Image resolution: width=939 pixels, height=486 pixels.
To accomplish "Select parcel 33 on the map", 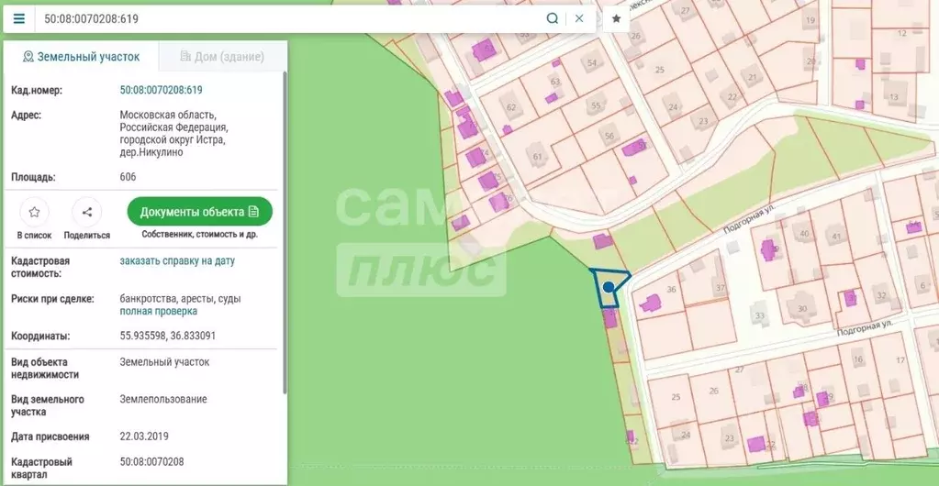I will coord(760,315).
